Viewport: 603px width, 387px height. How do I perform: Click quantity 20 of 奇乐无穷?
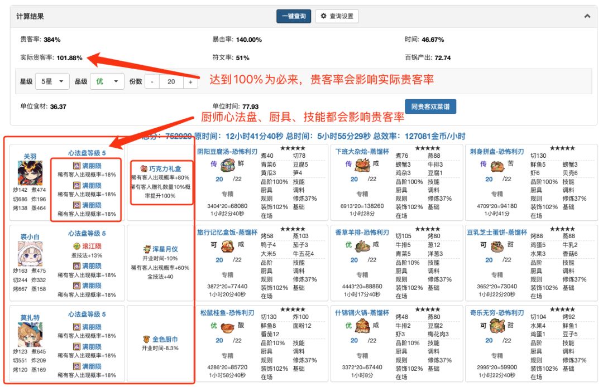coord(489,341)
